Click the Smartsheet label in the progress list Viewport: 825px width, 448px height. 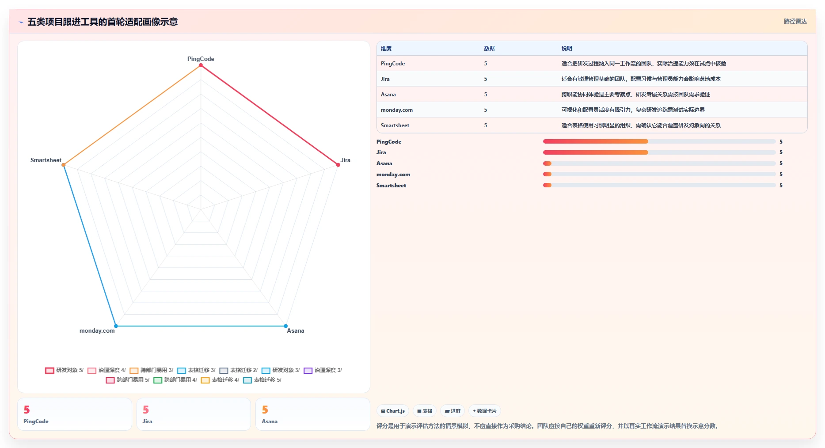(x=392, y=186)
